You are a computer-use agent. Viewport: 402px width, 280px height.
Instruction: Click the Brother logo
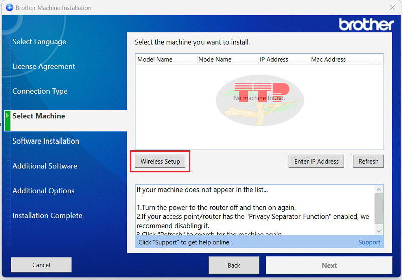(366, 24)
